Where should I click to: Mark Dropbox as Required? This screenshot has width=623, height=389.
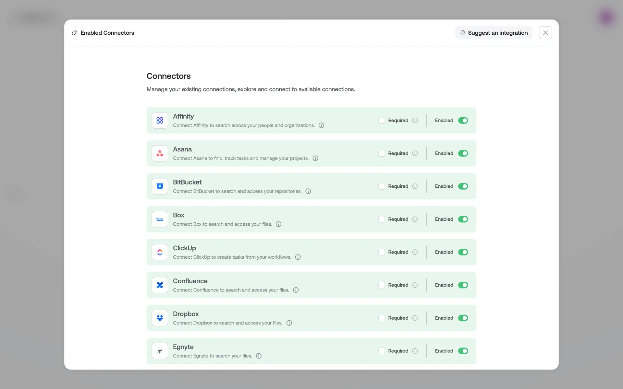click(382, 318)
